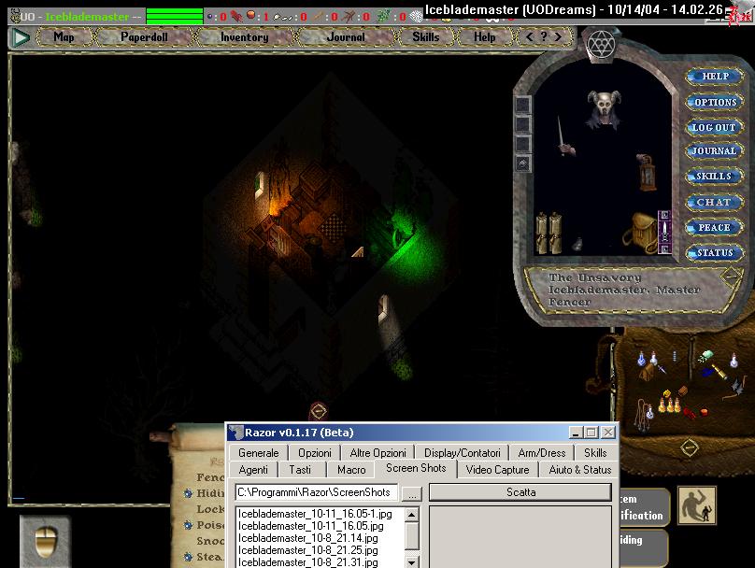Click the blue Poisoning skill gem

188,525
